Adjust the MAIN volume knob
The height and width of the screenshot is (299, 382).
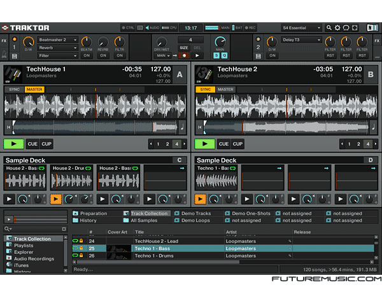[220, 41]
